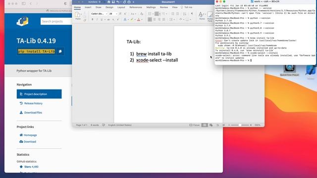
Task: Click the Home icon in Word title bar
Action: point(109,2)
